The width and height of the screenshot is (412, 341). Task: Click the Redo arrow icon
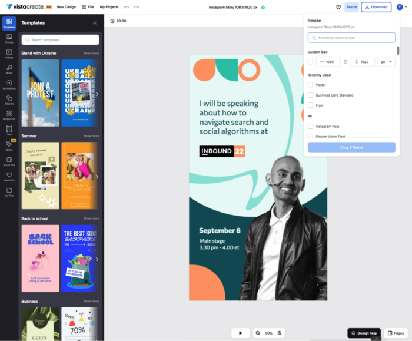136,7
